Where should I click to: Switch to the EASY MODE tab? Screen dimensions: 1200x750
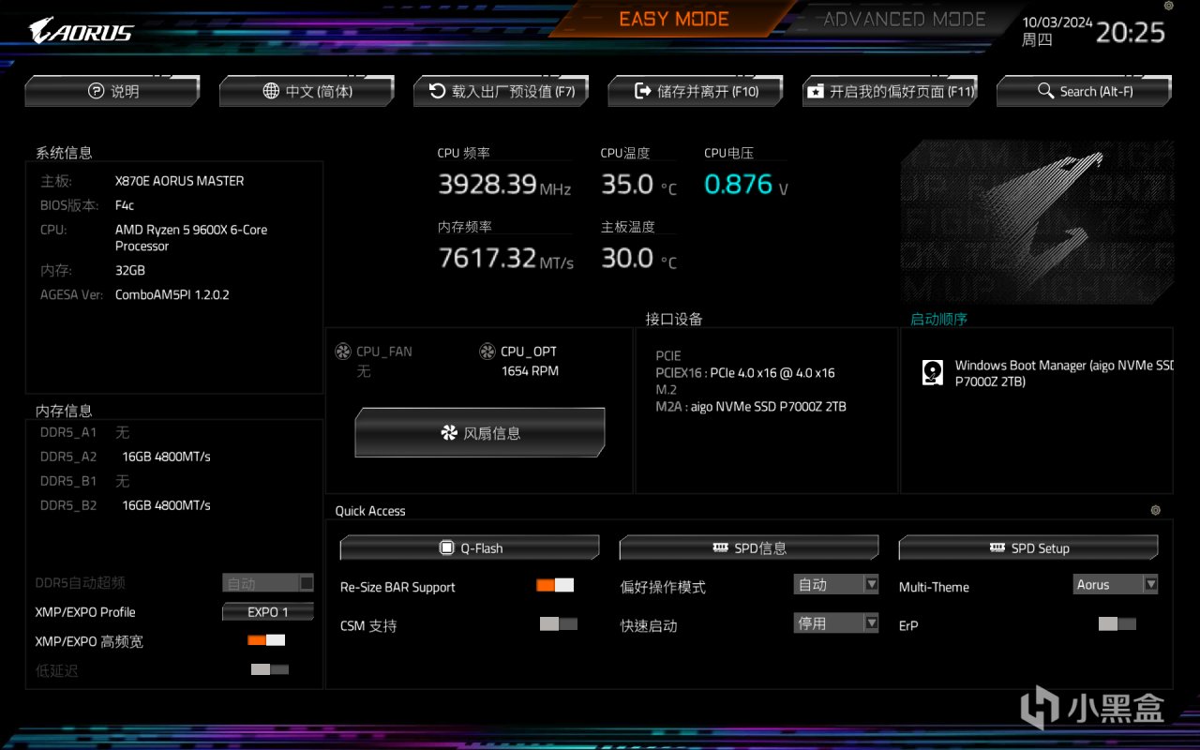(674, 19)
